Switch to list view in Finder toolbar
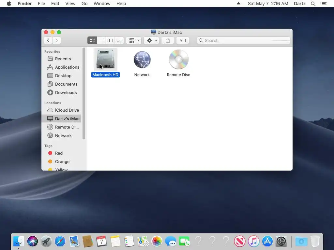The height and width of the screenshot is (250, 334). 101,40
